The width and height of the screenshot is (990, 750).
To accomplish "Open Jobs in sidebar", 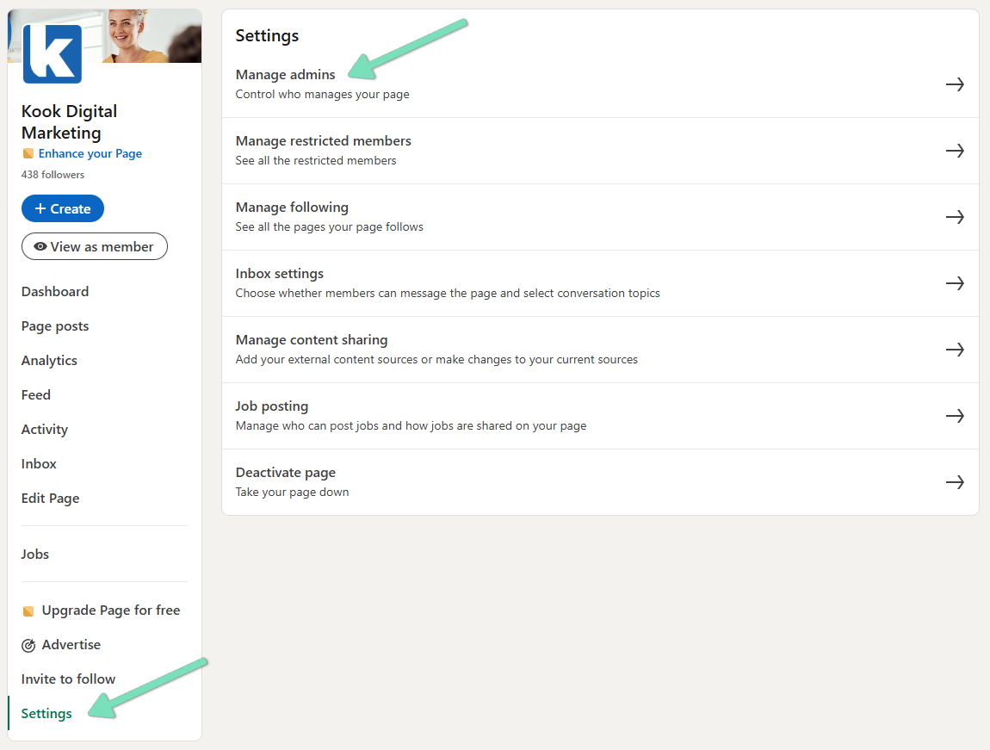I will (x=35, y=555).
